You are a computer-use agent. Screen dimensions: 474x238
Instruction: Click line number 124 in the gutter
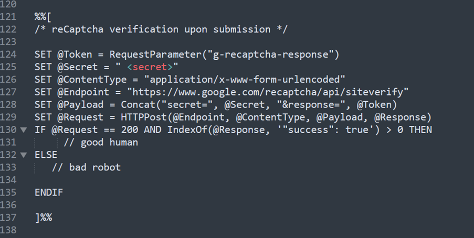[x=8, y=55]
